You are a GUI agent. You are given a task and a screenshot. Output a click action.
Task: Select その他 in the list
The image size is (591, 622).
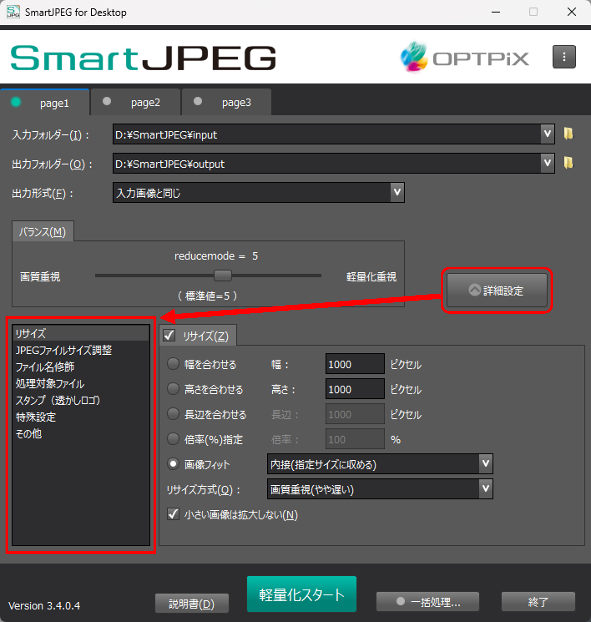81,434
